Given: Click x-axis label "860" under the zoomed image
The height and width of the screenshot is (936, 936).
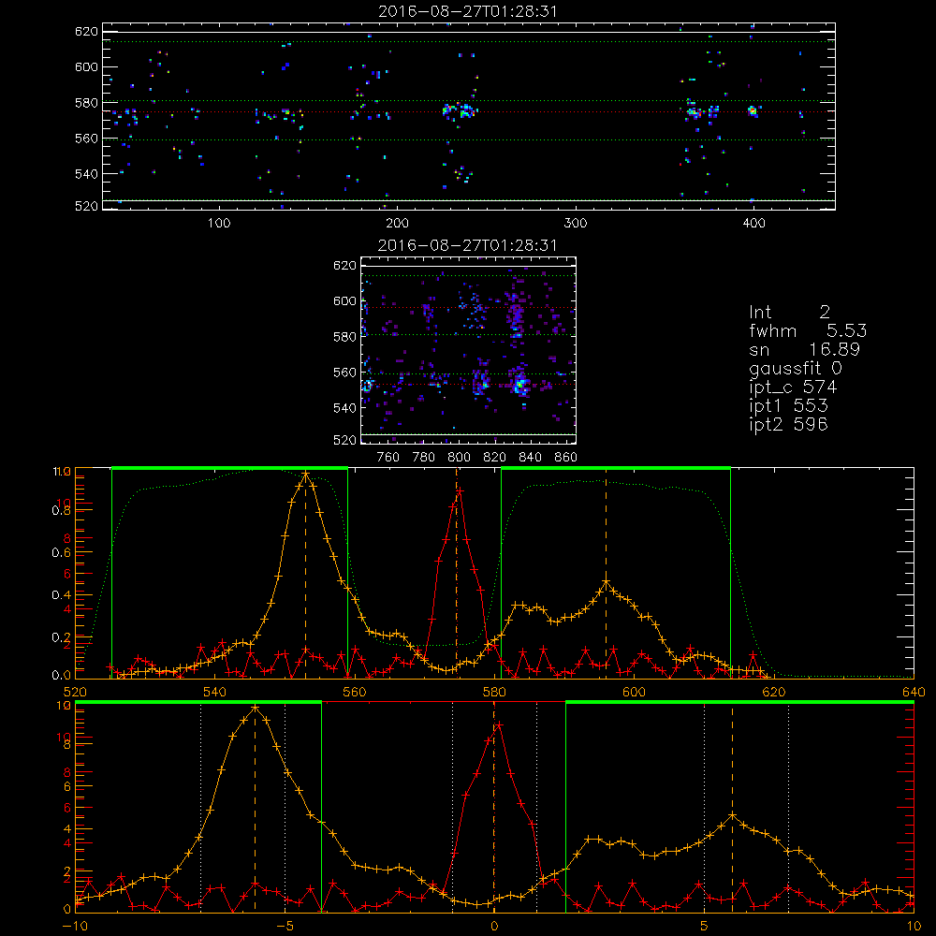Looking at the screenshot, I should tap(566, 458).
